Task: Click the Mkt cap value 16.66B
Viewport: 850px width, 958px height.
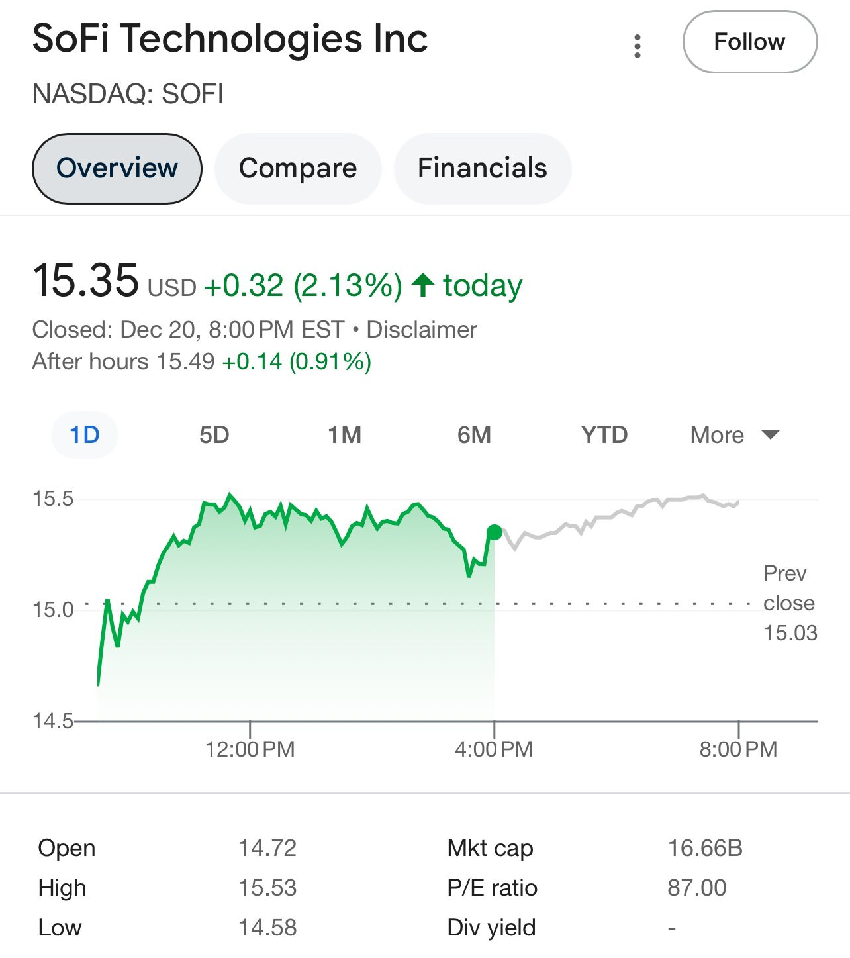Action: click(705, 848)
